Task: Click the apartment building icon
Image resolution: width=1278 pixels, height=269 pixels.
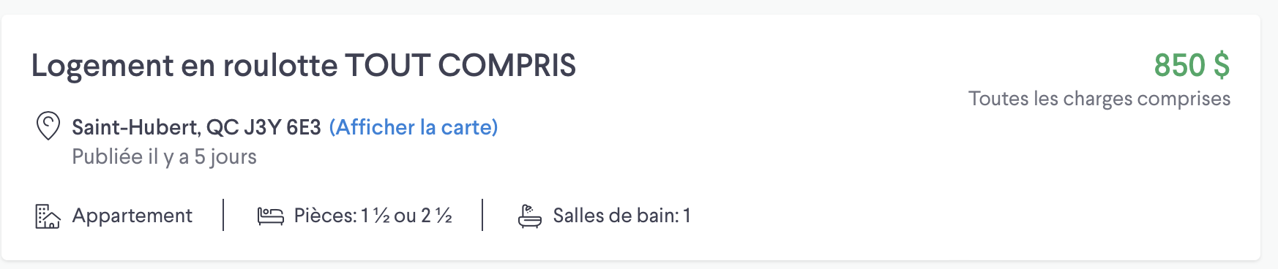Action: coord(48,216)
